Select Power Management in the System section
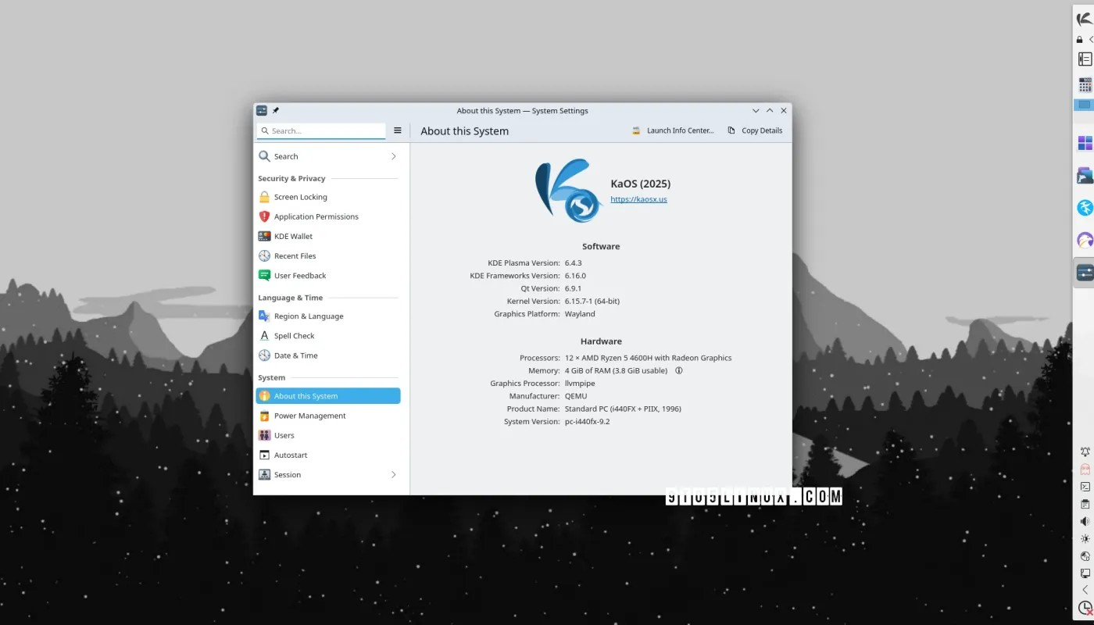Viewport: 1094px width, 625px height. tap(310, 415)
